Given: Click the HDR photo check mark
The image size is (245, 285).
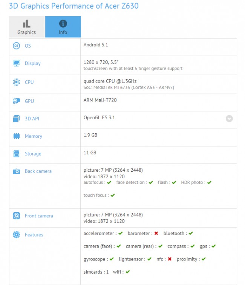Looking at the screenshot, I should pos(209,182).
